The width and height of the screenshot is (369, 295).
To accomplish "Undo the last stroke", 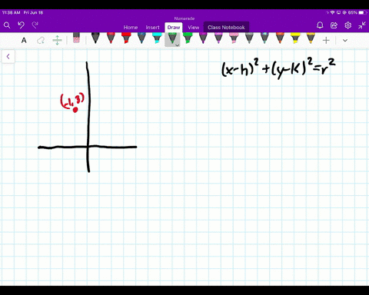I will (21, 25).
